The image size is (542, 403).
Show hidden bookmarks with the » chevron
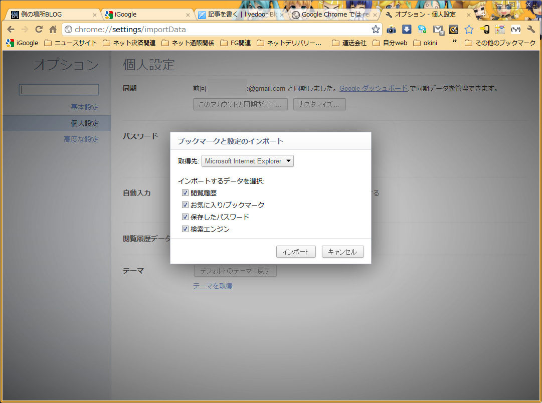pos(454,42)
